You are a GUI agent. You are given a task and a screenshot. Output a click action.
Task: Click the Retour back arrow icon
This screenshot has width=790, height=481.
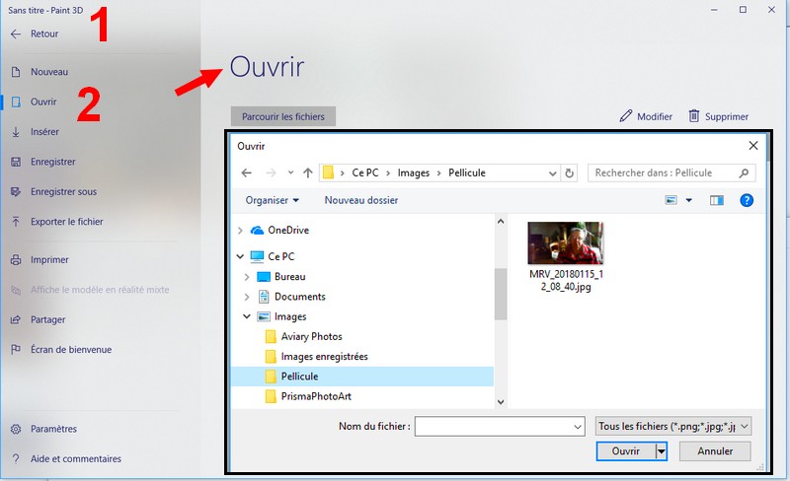pyautogui.click(x=16, y=34)
